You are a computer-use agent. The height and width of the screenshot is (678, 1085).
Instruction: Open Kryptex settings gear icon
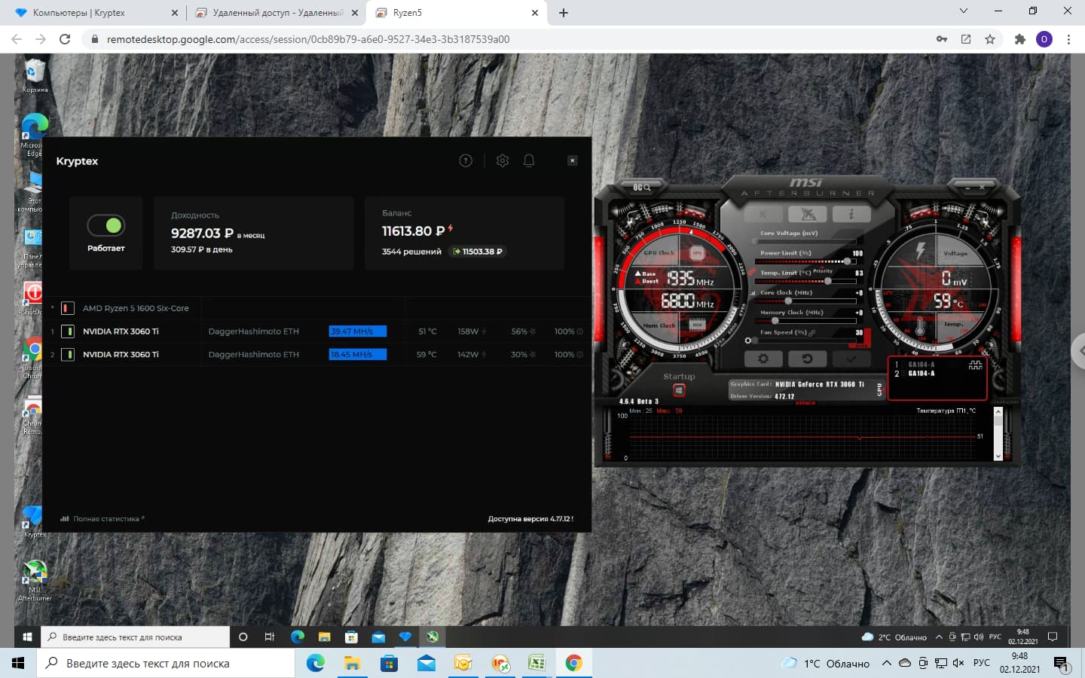point(503,160)
